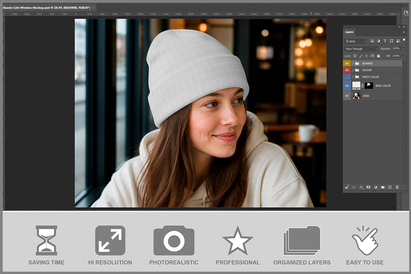This screenshot has width=411, height=274.
Task: Click the Fill label
Action: pyautogui.click(x=388, y=56)
